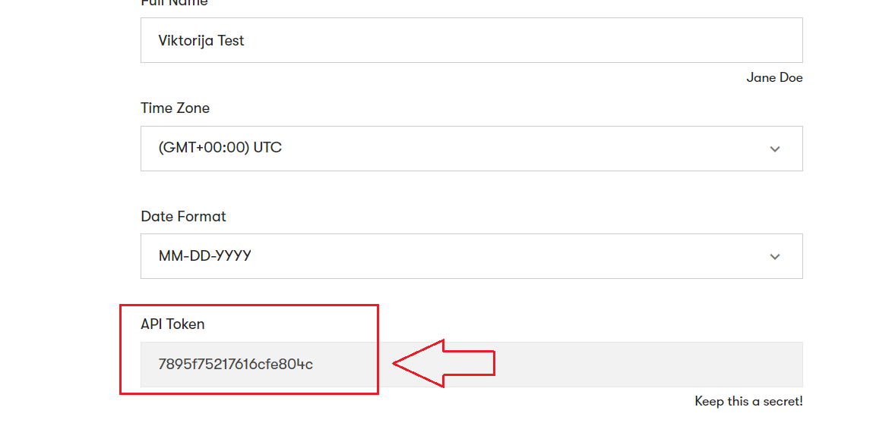This screenshot has height=426, width=895.
Task: Click the Keep this a secret! note
Action: coord(748,401)
